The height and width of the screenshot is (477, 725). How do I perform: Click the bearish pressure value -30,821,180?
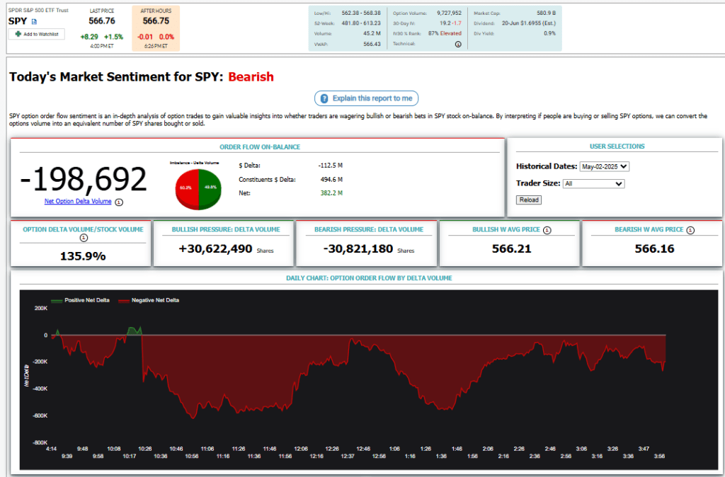pos(358,249)
